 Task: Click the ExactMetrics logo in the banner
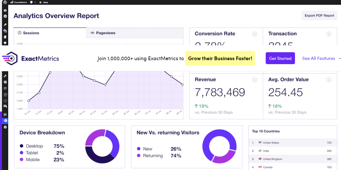(31, 58)
